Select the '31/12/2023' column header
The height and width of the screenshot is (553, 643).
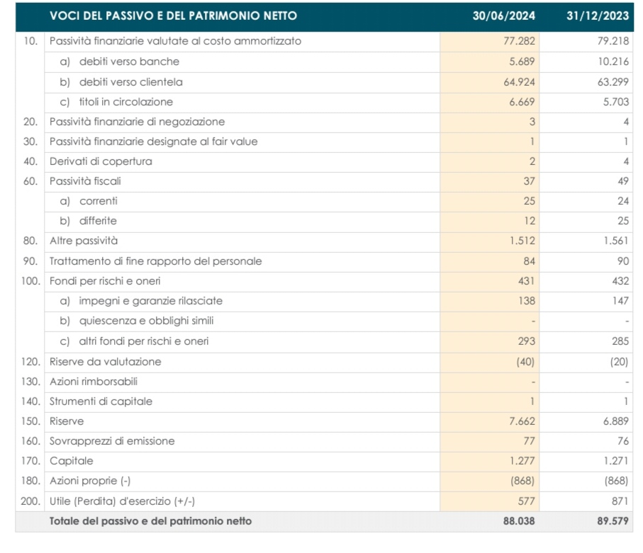click(598, 16)
